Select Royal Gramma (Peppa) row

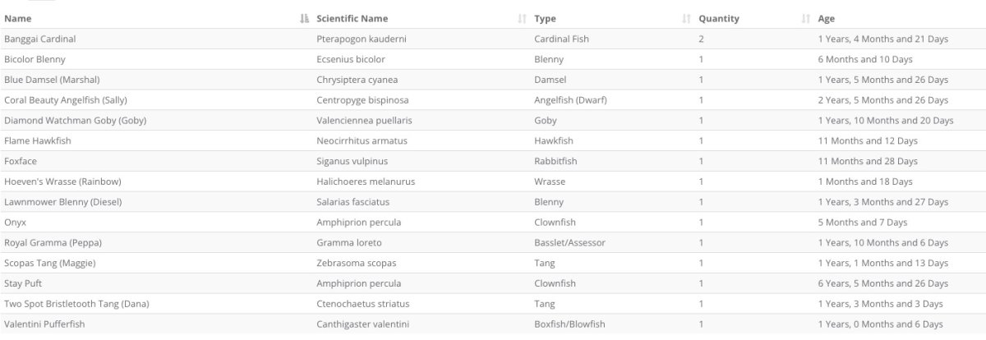tap(493, 243)
